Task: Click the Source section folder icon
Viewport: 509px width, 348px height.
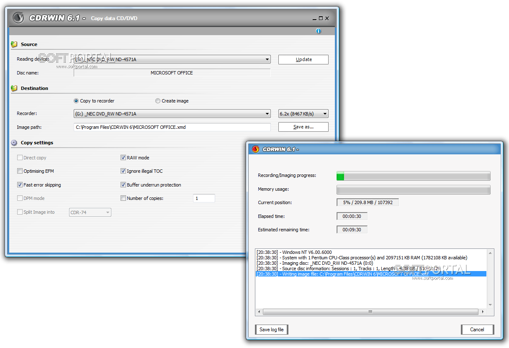Action: (x=14, y=44)
